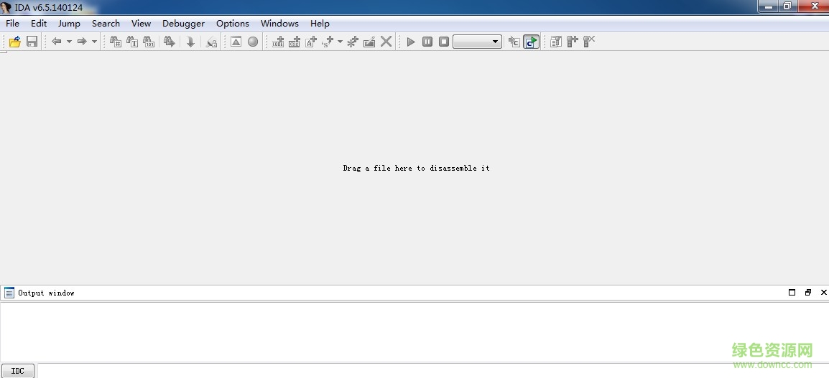Pause the debugger process
The height and width of the screenshot is (378, 829).
tap(427, 41)
